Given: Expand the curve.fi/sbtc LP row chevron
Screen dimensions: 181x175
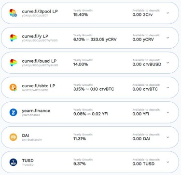Looking at the screenshot, I should (168, 88).
